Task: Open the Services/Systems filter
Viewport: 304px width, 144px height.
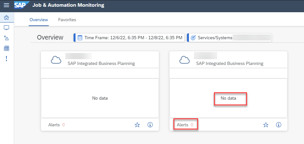Action: (x=229, y=38)
